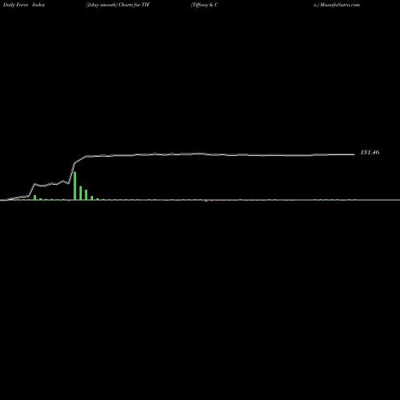Image resolution: width=400 pixels, height=400 pixels.
Task: Click the 'MunafaSutra.com' text
Action: (340, 5)
